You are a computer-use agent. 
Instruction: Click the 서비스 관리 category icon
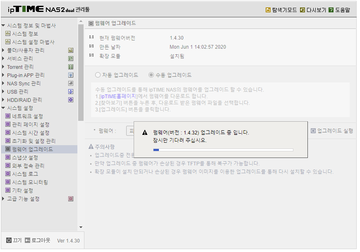(71, 59)
